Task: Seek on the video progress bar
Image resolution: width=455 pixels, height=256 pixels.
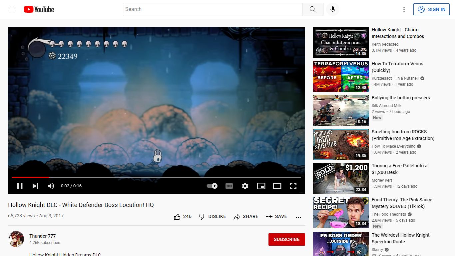Action: (157, 177)
